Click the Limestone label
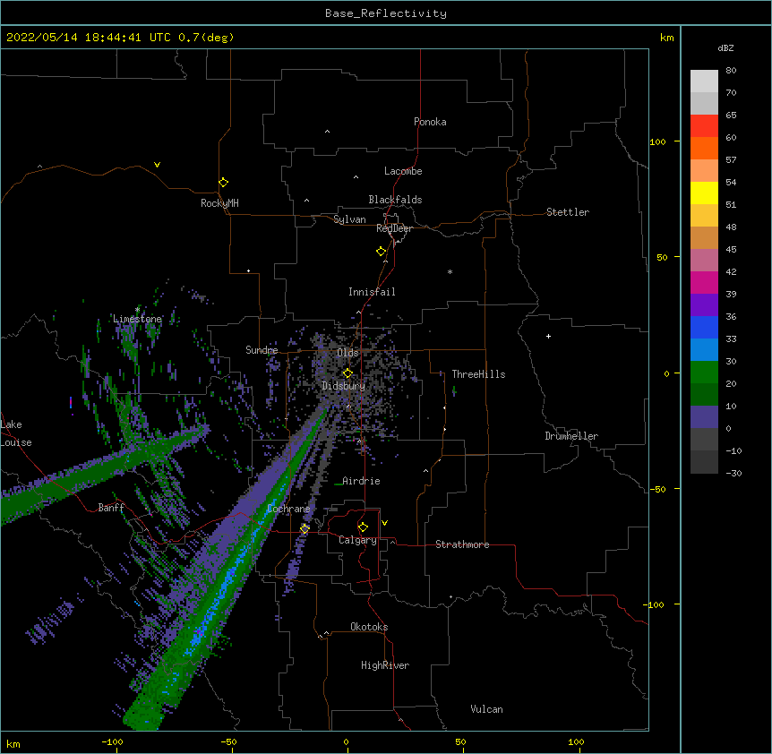The height and width of the screenshot is (754, 772). 137,319
